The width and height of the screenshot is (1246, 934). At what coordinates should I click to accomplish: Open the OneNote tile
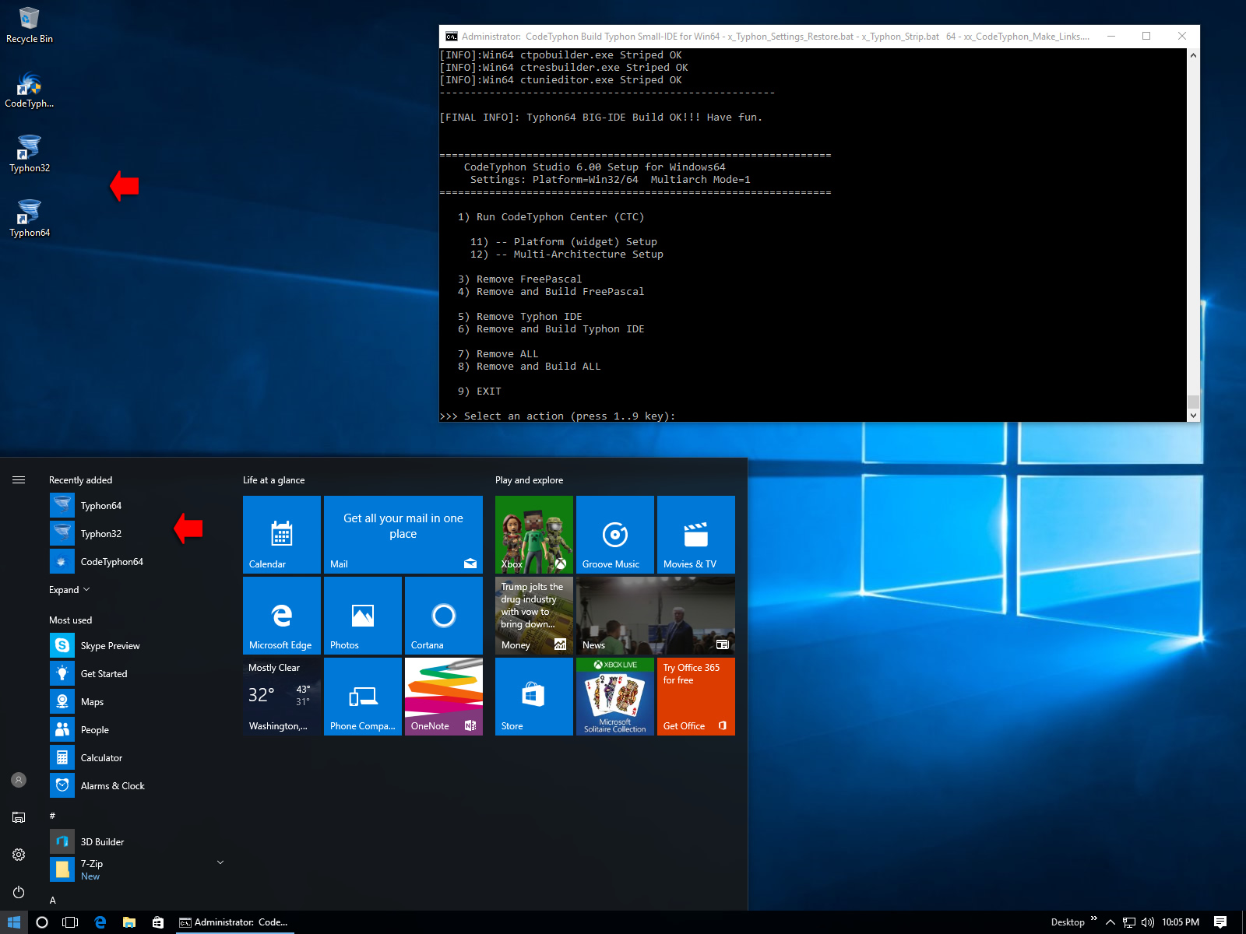[x=444, y=697]
